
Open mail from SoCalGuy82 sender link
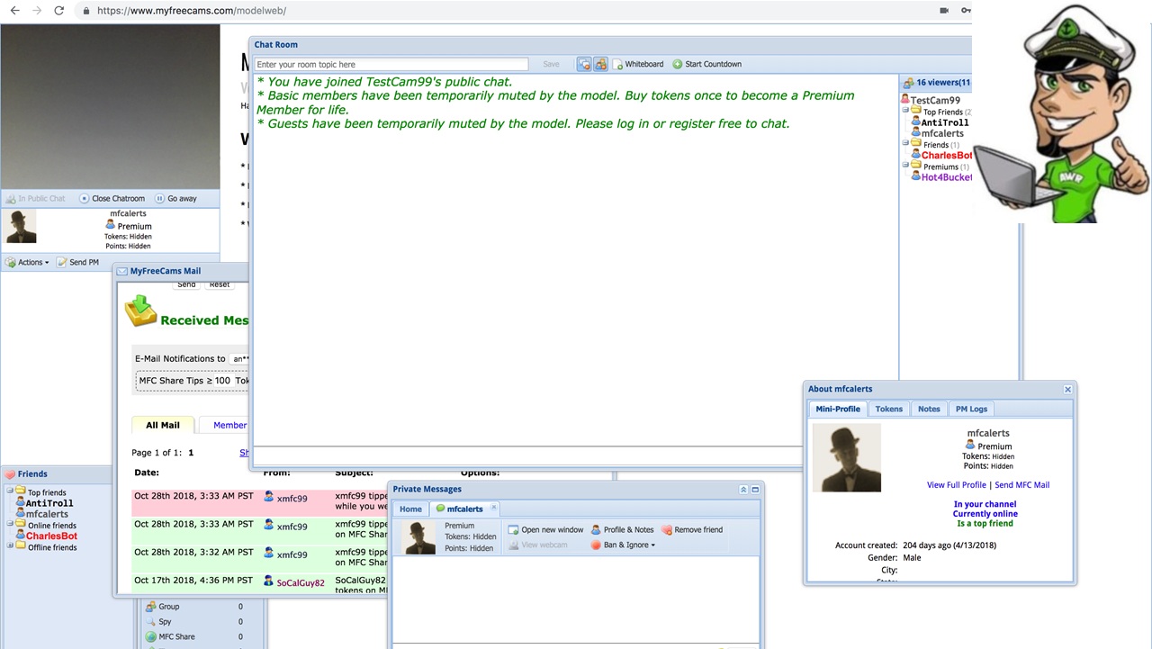pos(301,582)
